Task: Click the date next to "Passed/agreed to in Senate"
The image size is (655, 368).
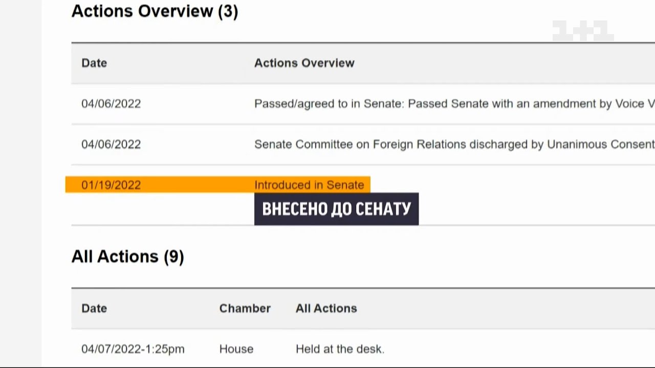Action: (x=111, y=104)
